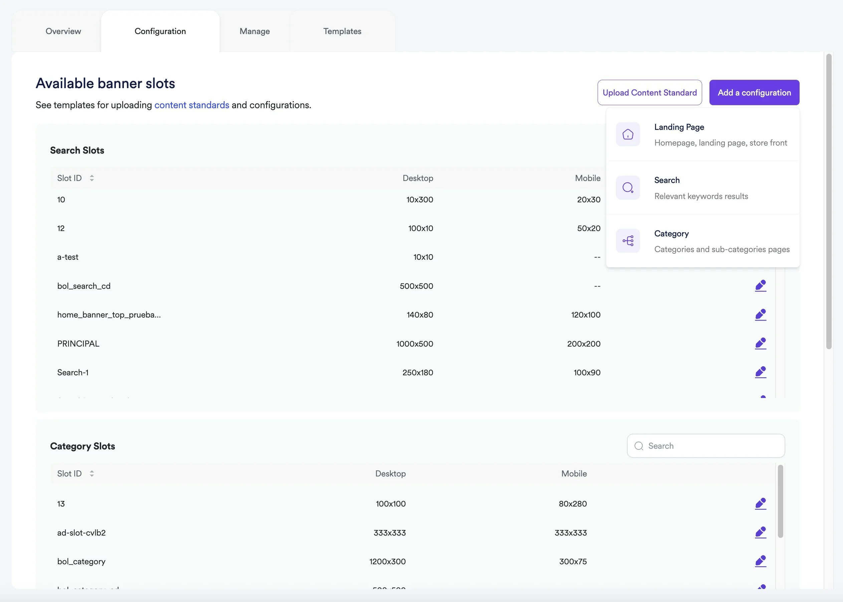Switch to the Overview tab
The height and width of the screenshot is (602, 843).
pos(63,31)
